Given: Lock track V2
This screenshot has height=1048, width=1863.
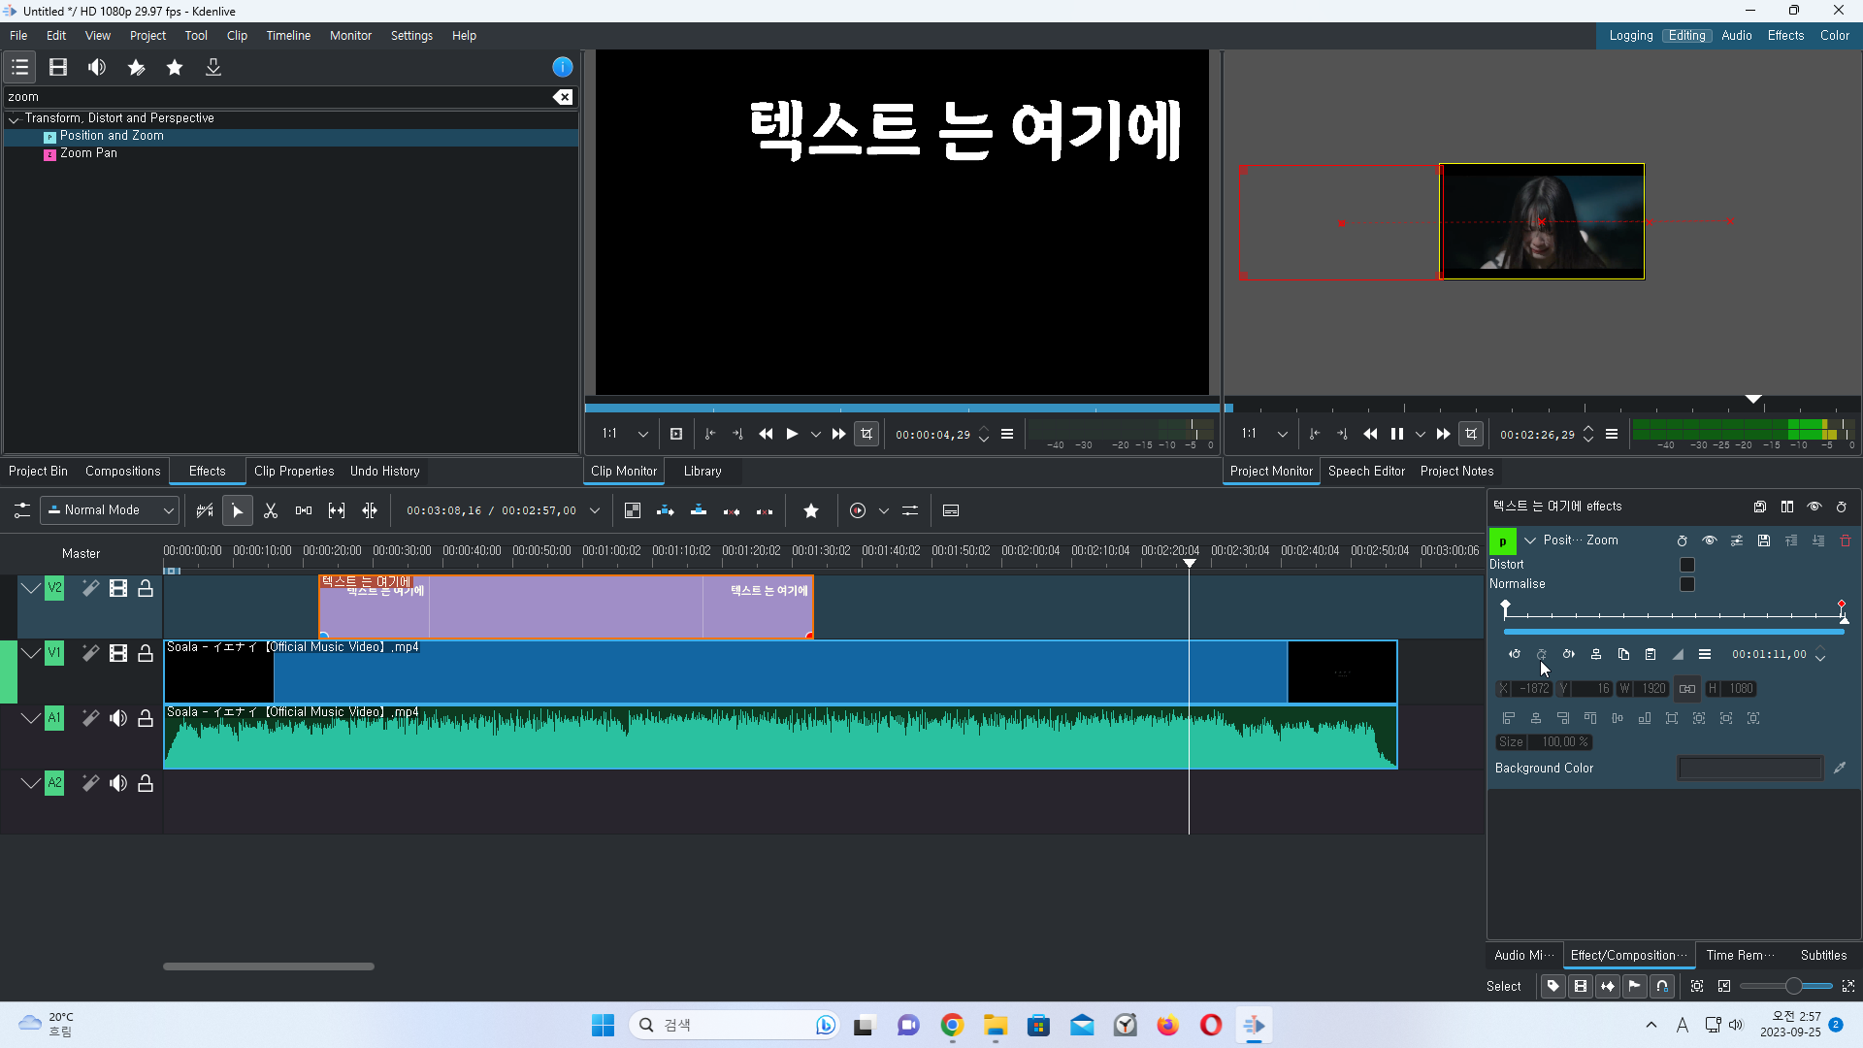Looking at the screenshot, I should [146, 588].
